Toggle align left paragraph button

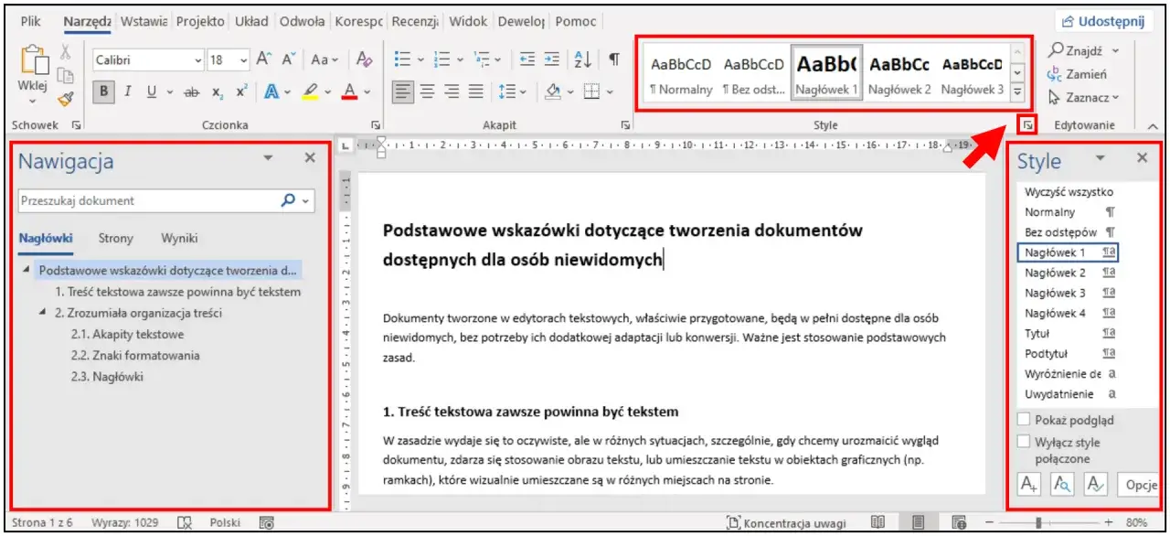coord(403,91)
